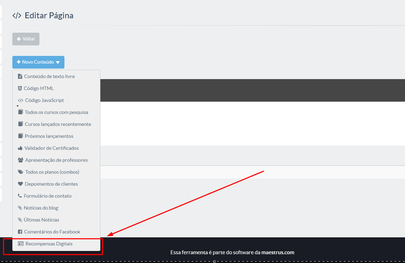
Task: Click the Facebook icon
Action: (x=20, y=232)
